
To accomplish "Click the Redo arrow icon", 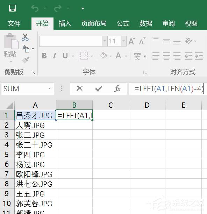I will click(58, 8).
